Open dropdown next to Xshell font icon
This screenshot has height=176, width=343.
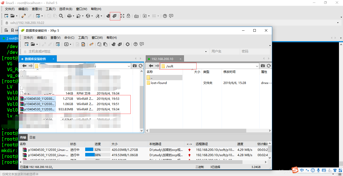click(102, 16)
